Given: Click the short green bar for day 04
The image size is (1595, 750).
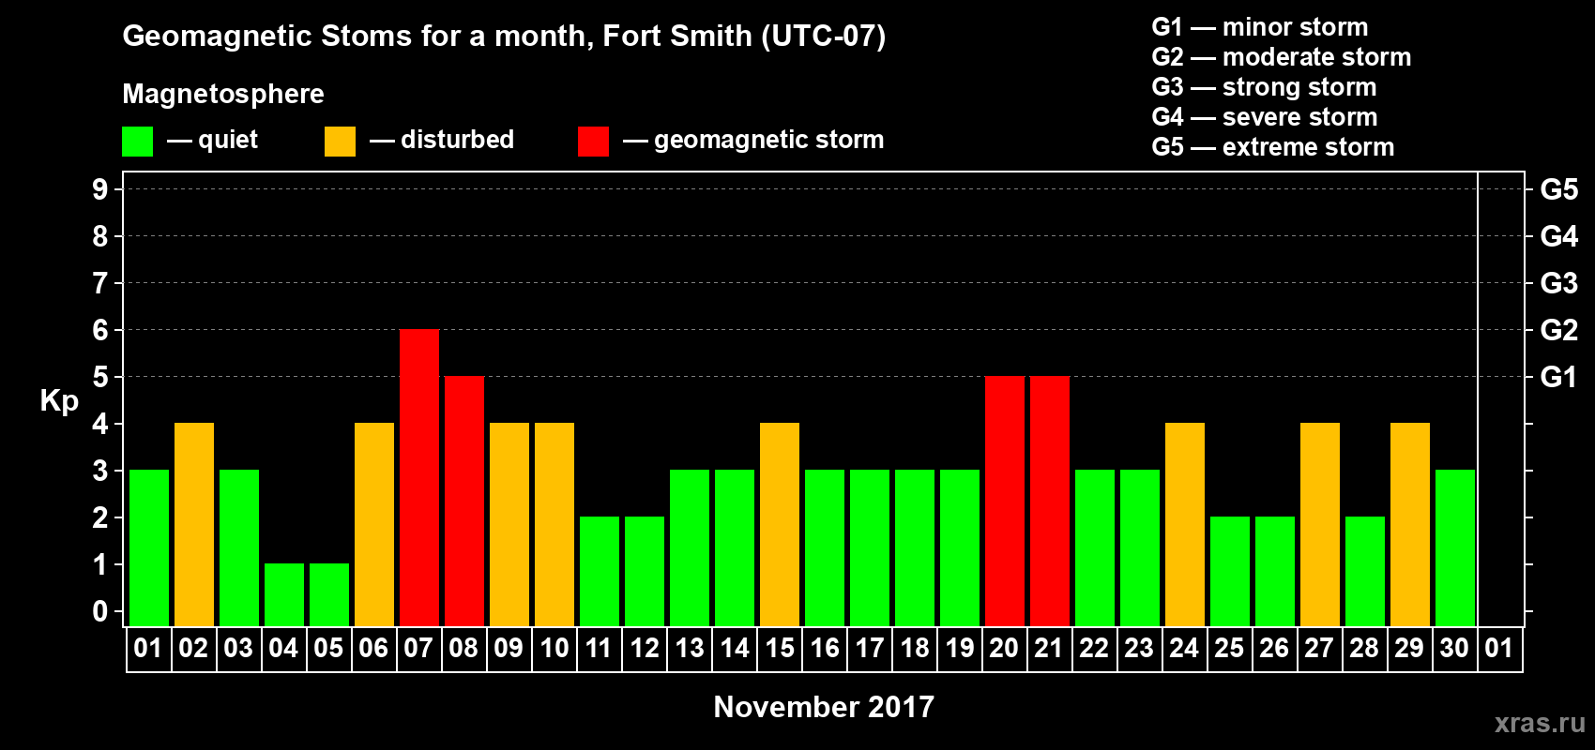Looking at the screenshot, I should [x=284, y=595].
